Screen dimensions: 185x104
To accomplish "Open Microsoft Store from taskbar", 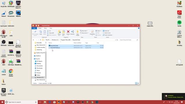I will click(x=54, y=102).
